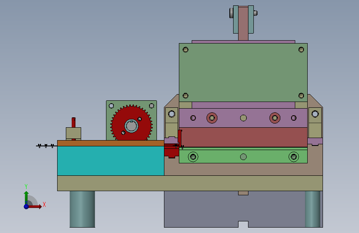This screenshot has height=233, width=359.
Task: Click the left tan side bracket's round hole
Action: pos(172,114)
